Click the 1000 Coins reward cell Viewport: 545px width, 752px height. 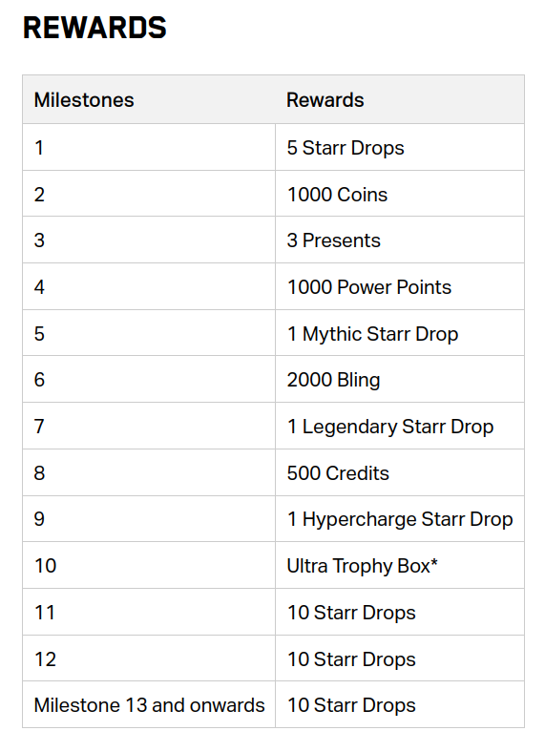pyautogui.click(x=400, y=194)
